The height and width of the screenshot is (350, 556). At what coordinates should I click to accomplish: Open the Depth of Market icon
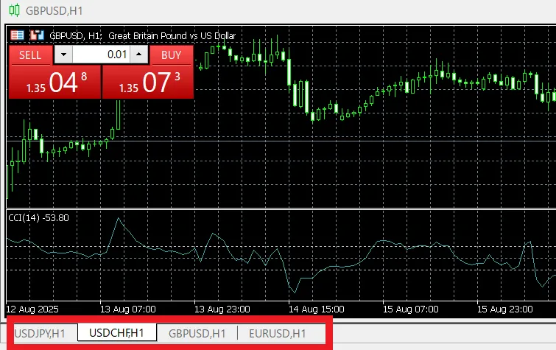(35, 35)
